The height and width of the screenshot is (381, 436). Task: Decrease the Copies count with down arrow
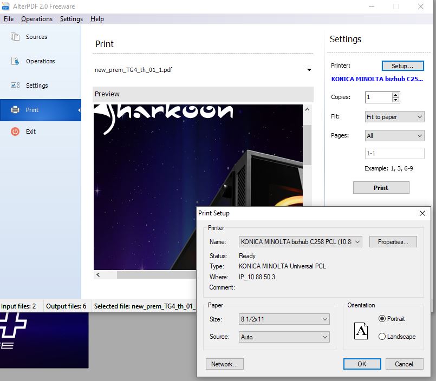pos(395,100)
